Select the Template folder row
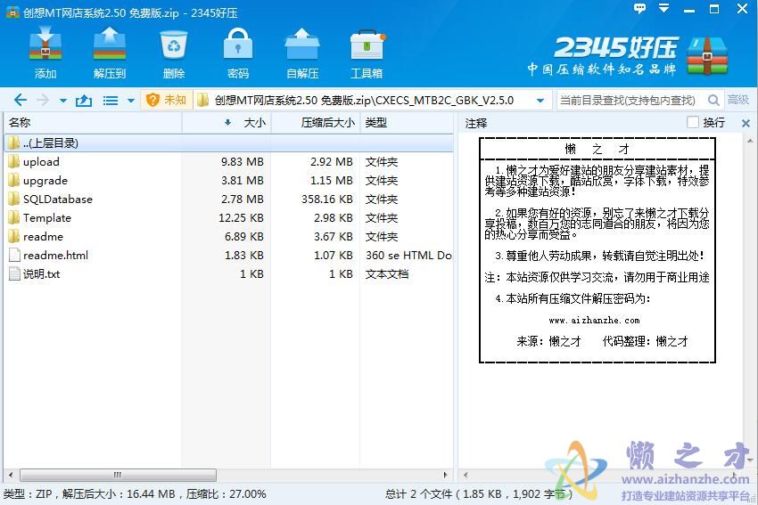The image size is (758, 505). tap(229, 217)
